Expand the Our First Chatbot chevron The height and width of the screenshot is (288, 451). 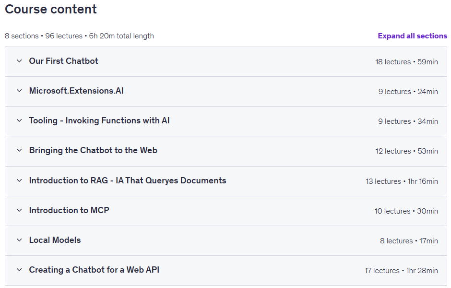(19, 61)
